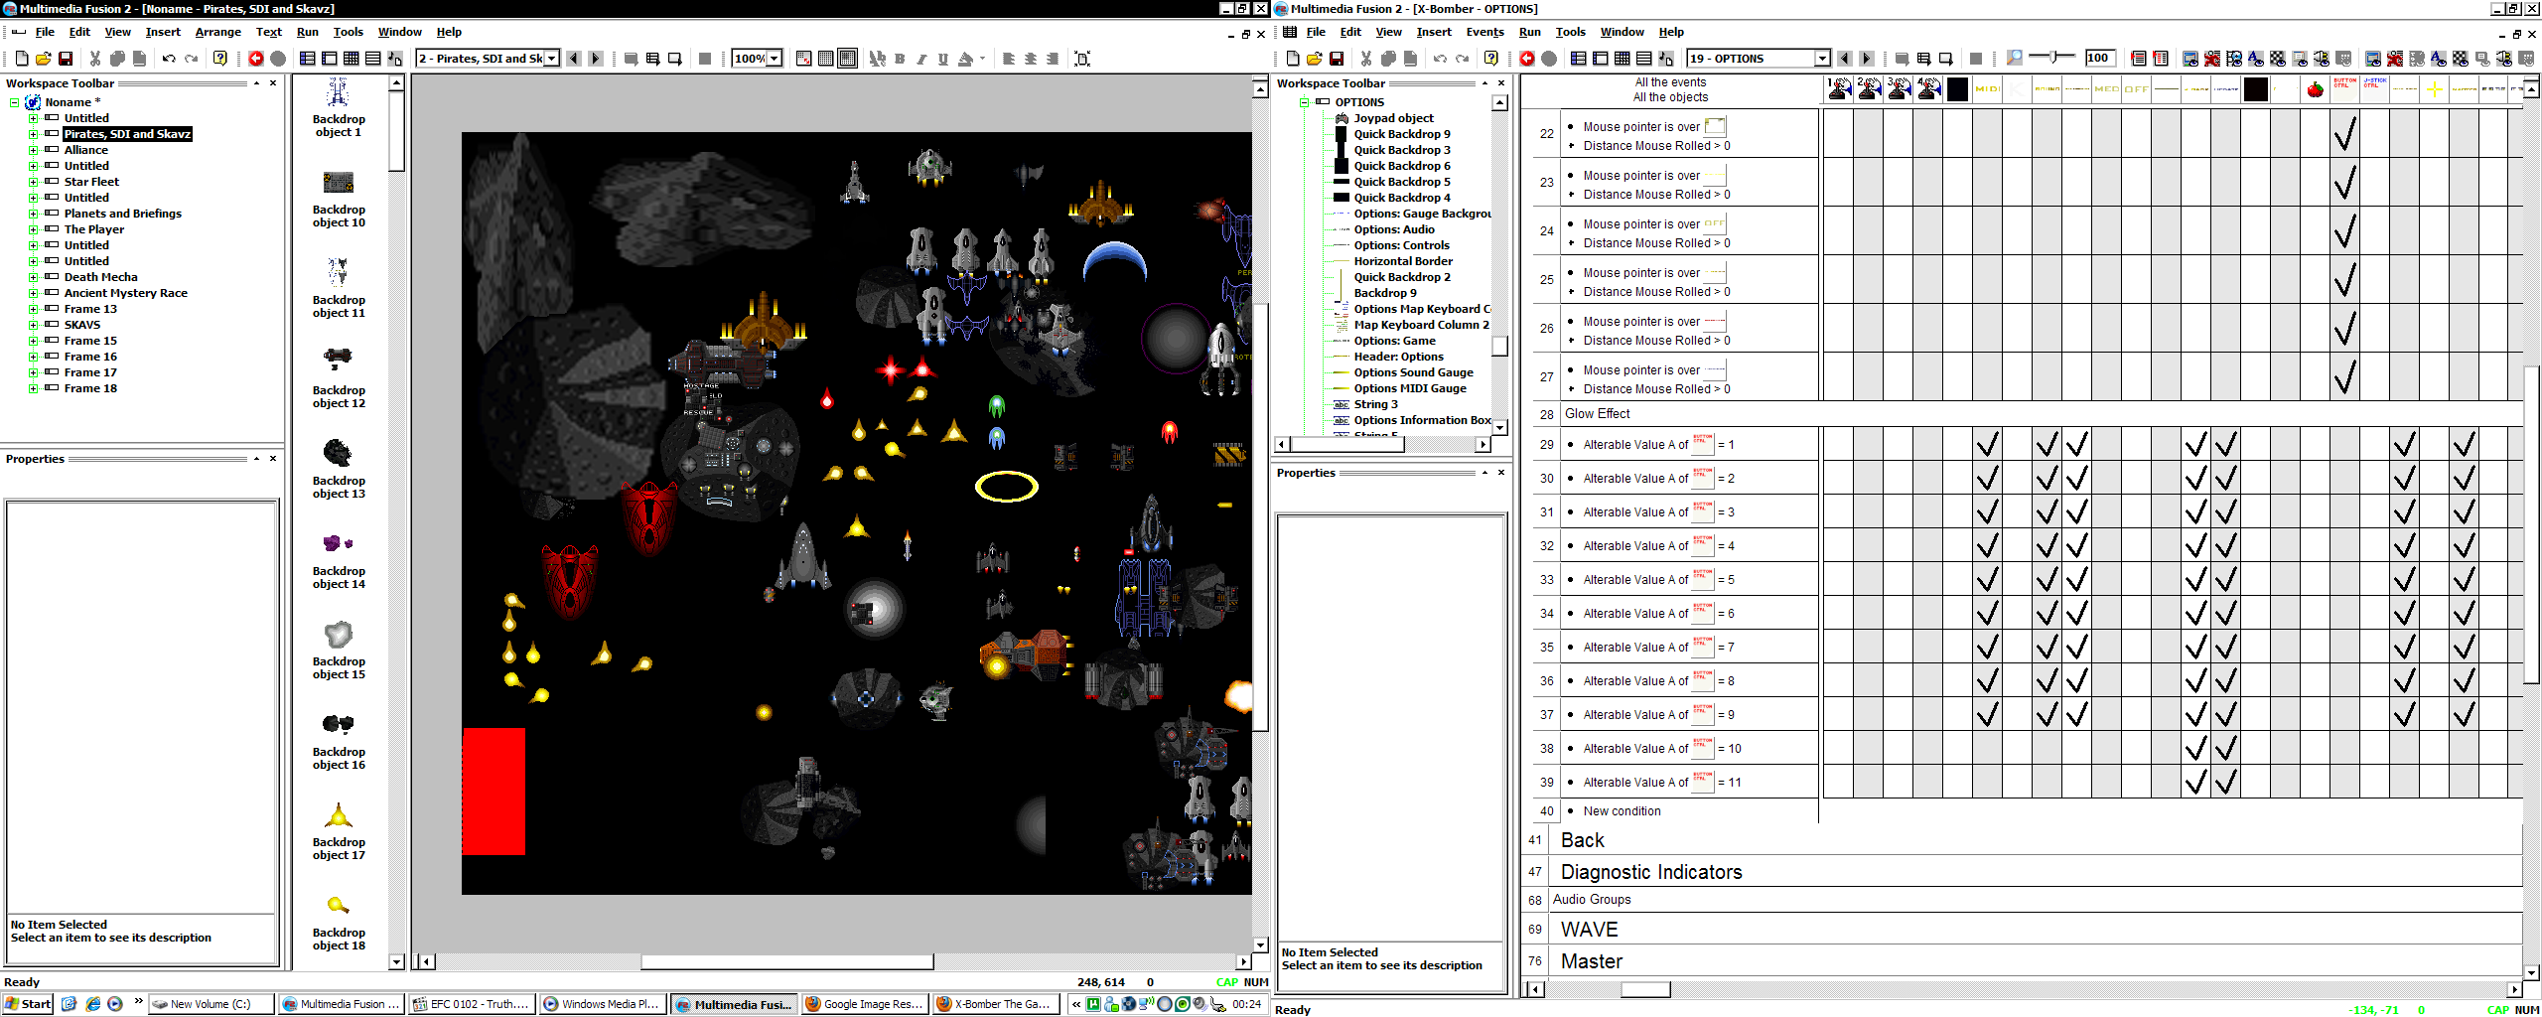This screenshot has height=1017, width=2542.
Task: Go to next frame in Noname window
Action: click(596, 59)
